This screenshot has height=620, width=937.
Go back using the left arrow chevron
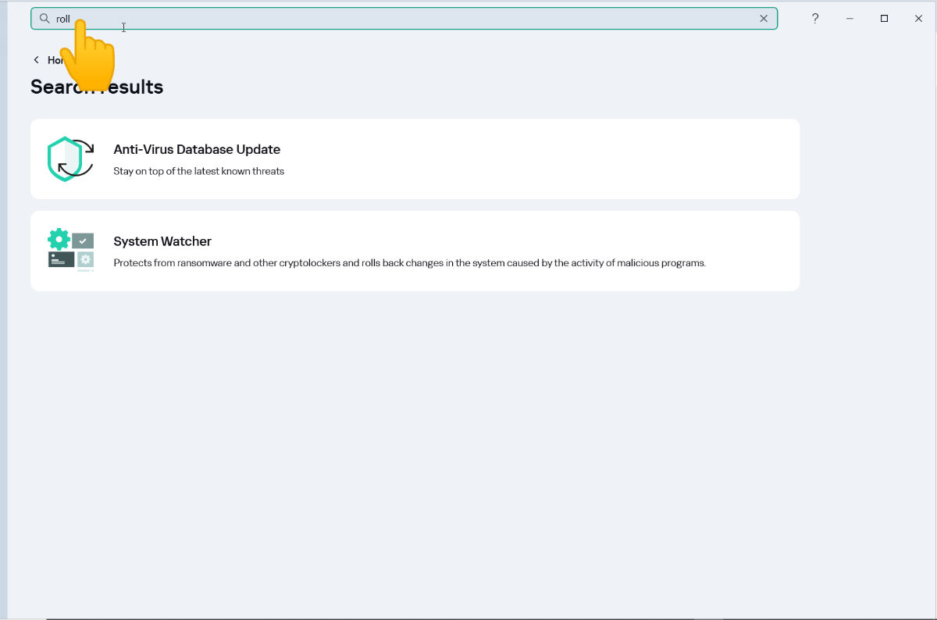pyautogui.click(x=36, y=60)
